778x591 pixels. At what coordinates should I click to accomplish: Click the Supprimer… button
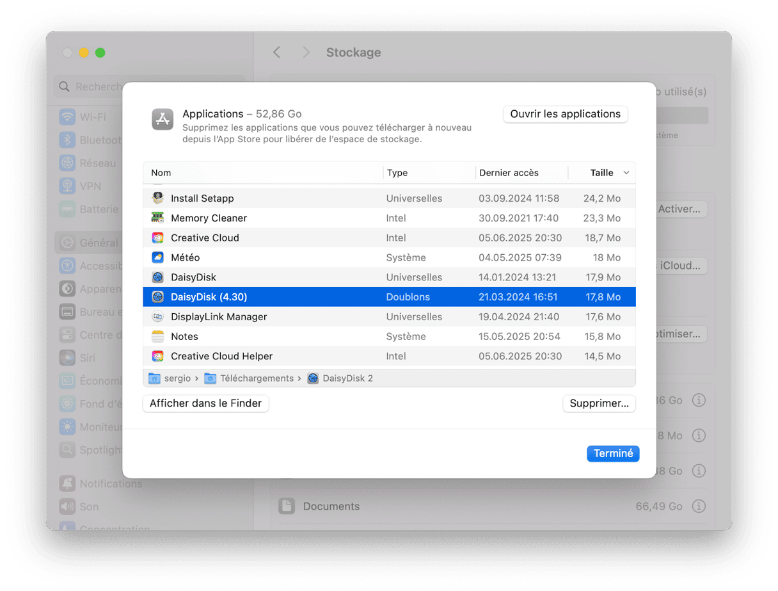[599, 403]
